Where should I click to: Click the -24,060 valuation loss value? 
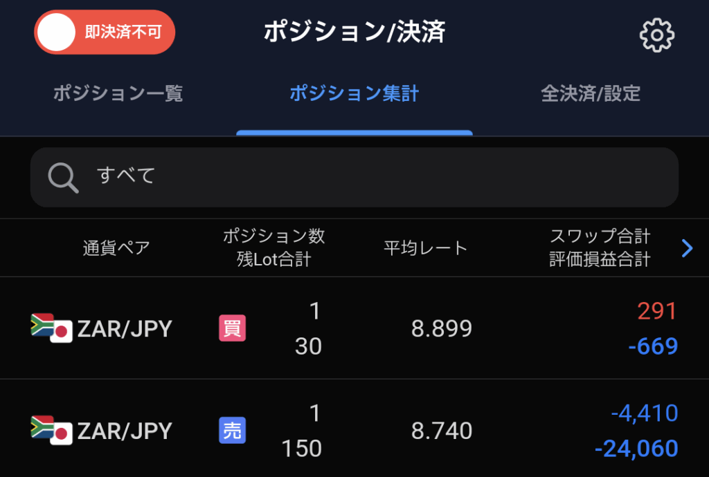click(636, 449)
